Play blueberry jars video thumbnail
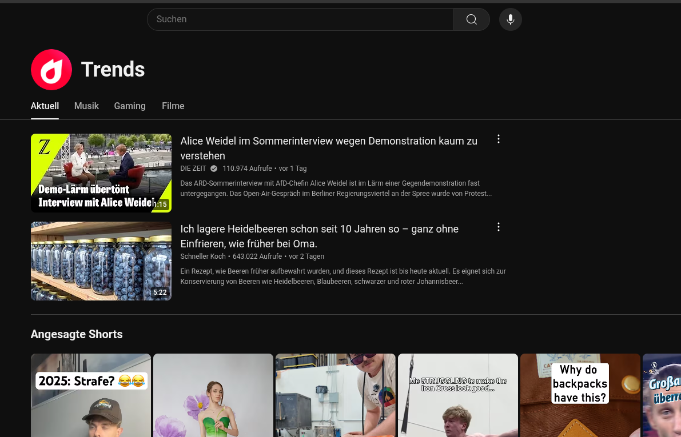The image size is (681, 437). point(101,261)
